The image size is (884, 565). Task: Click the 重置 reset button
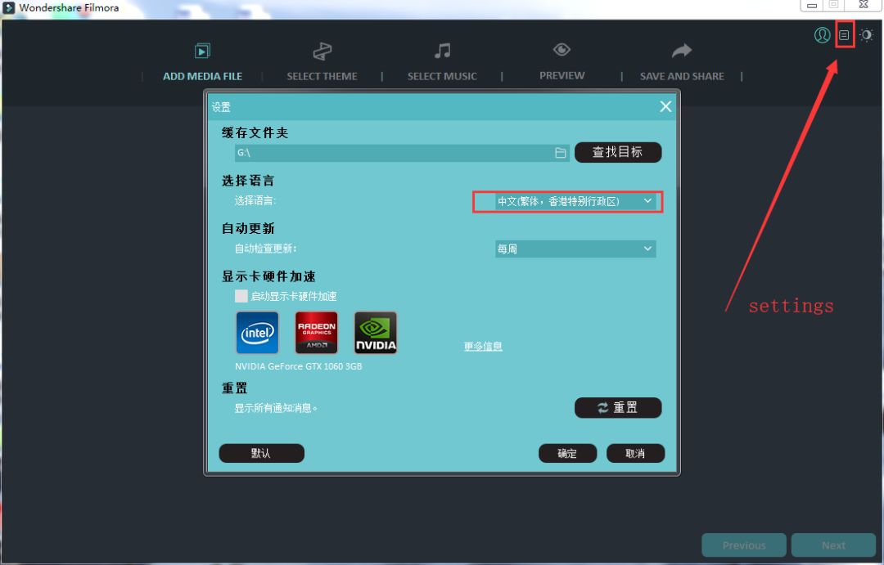tap(618, 407)
